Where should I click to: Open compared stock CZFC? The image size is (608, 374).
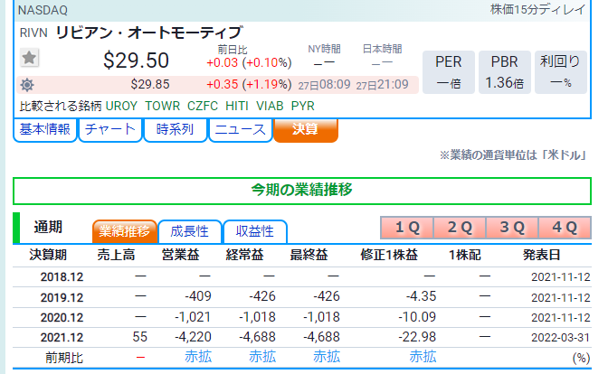(x=203, y=106)
